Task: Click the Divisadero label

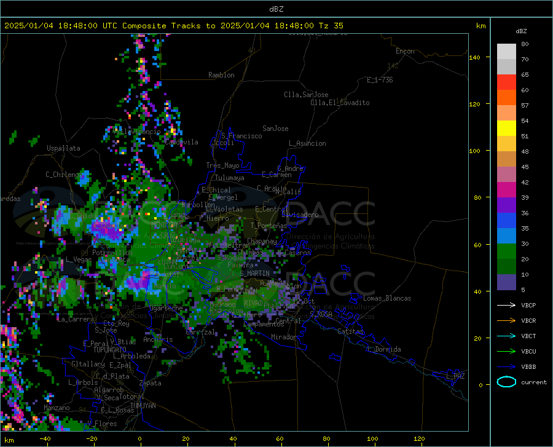Action: click(300, 215)
